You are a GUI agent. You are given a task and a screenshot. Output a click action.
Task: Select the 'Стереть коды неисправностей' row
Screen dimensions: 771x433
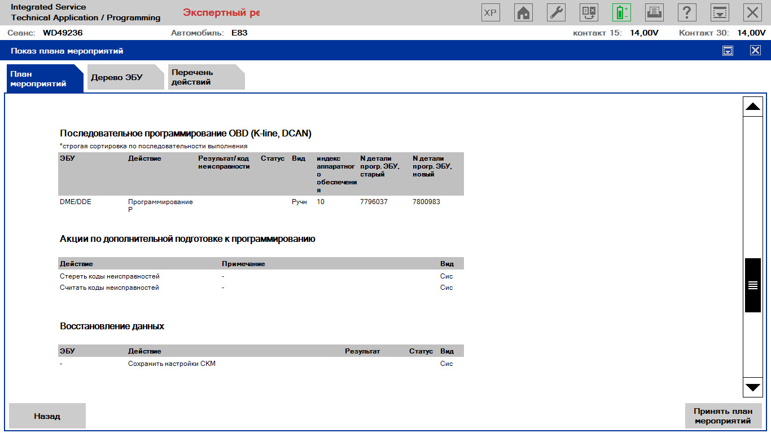tap(261, 276)
